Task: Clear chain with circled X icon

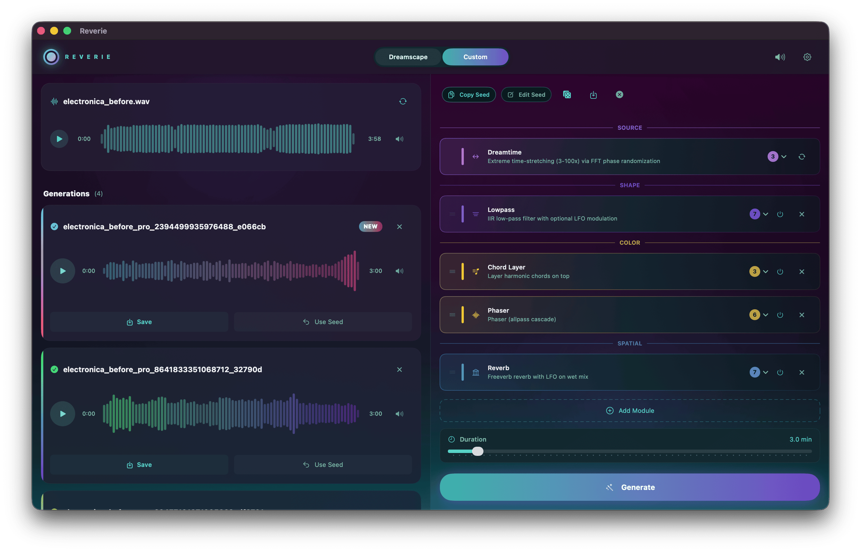Action: [x=619, y=95]
